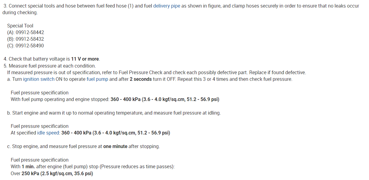This screenshot has height=180, width=369.
Task: Click the bold "one minute" text
Action: click(115, 147)
